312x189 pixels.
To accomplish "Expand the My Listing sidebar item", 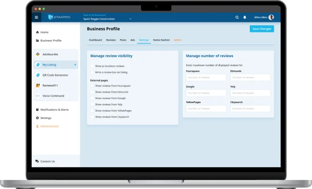I will (56, 65).
